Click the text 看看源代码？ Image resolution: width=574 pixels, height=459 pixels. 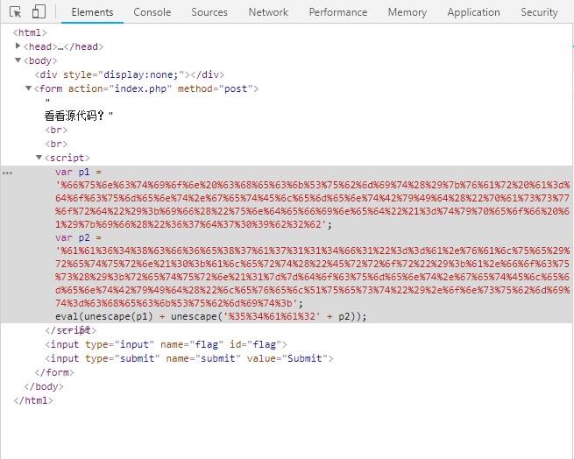coord(74,116)
